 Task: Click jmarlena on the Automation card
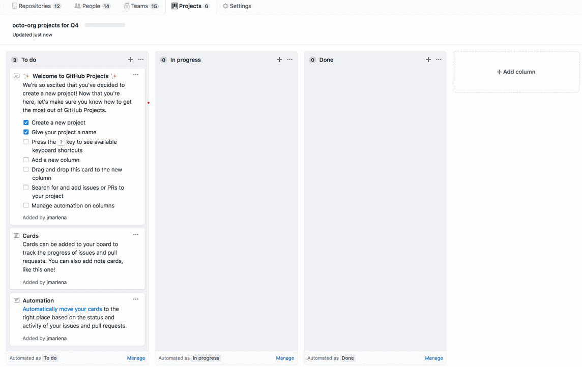coord(56,339)
